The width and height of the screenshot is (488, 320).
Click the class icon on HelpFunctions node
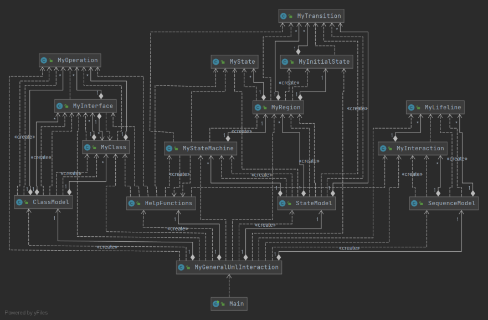(131, 204)
